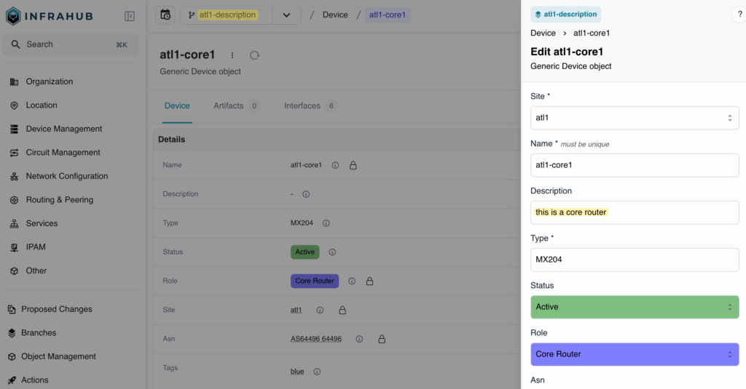Click the Active status badge in details

pos(305,252)
